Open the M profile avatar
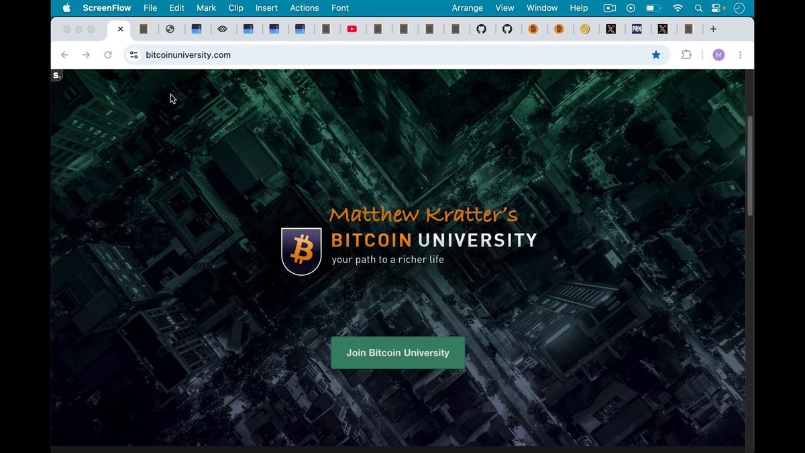 718,55
